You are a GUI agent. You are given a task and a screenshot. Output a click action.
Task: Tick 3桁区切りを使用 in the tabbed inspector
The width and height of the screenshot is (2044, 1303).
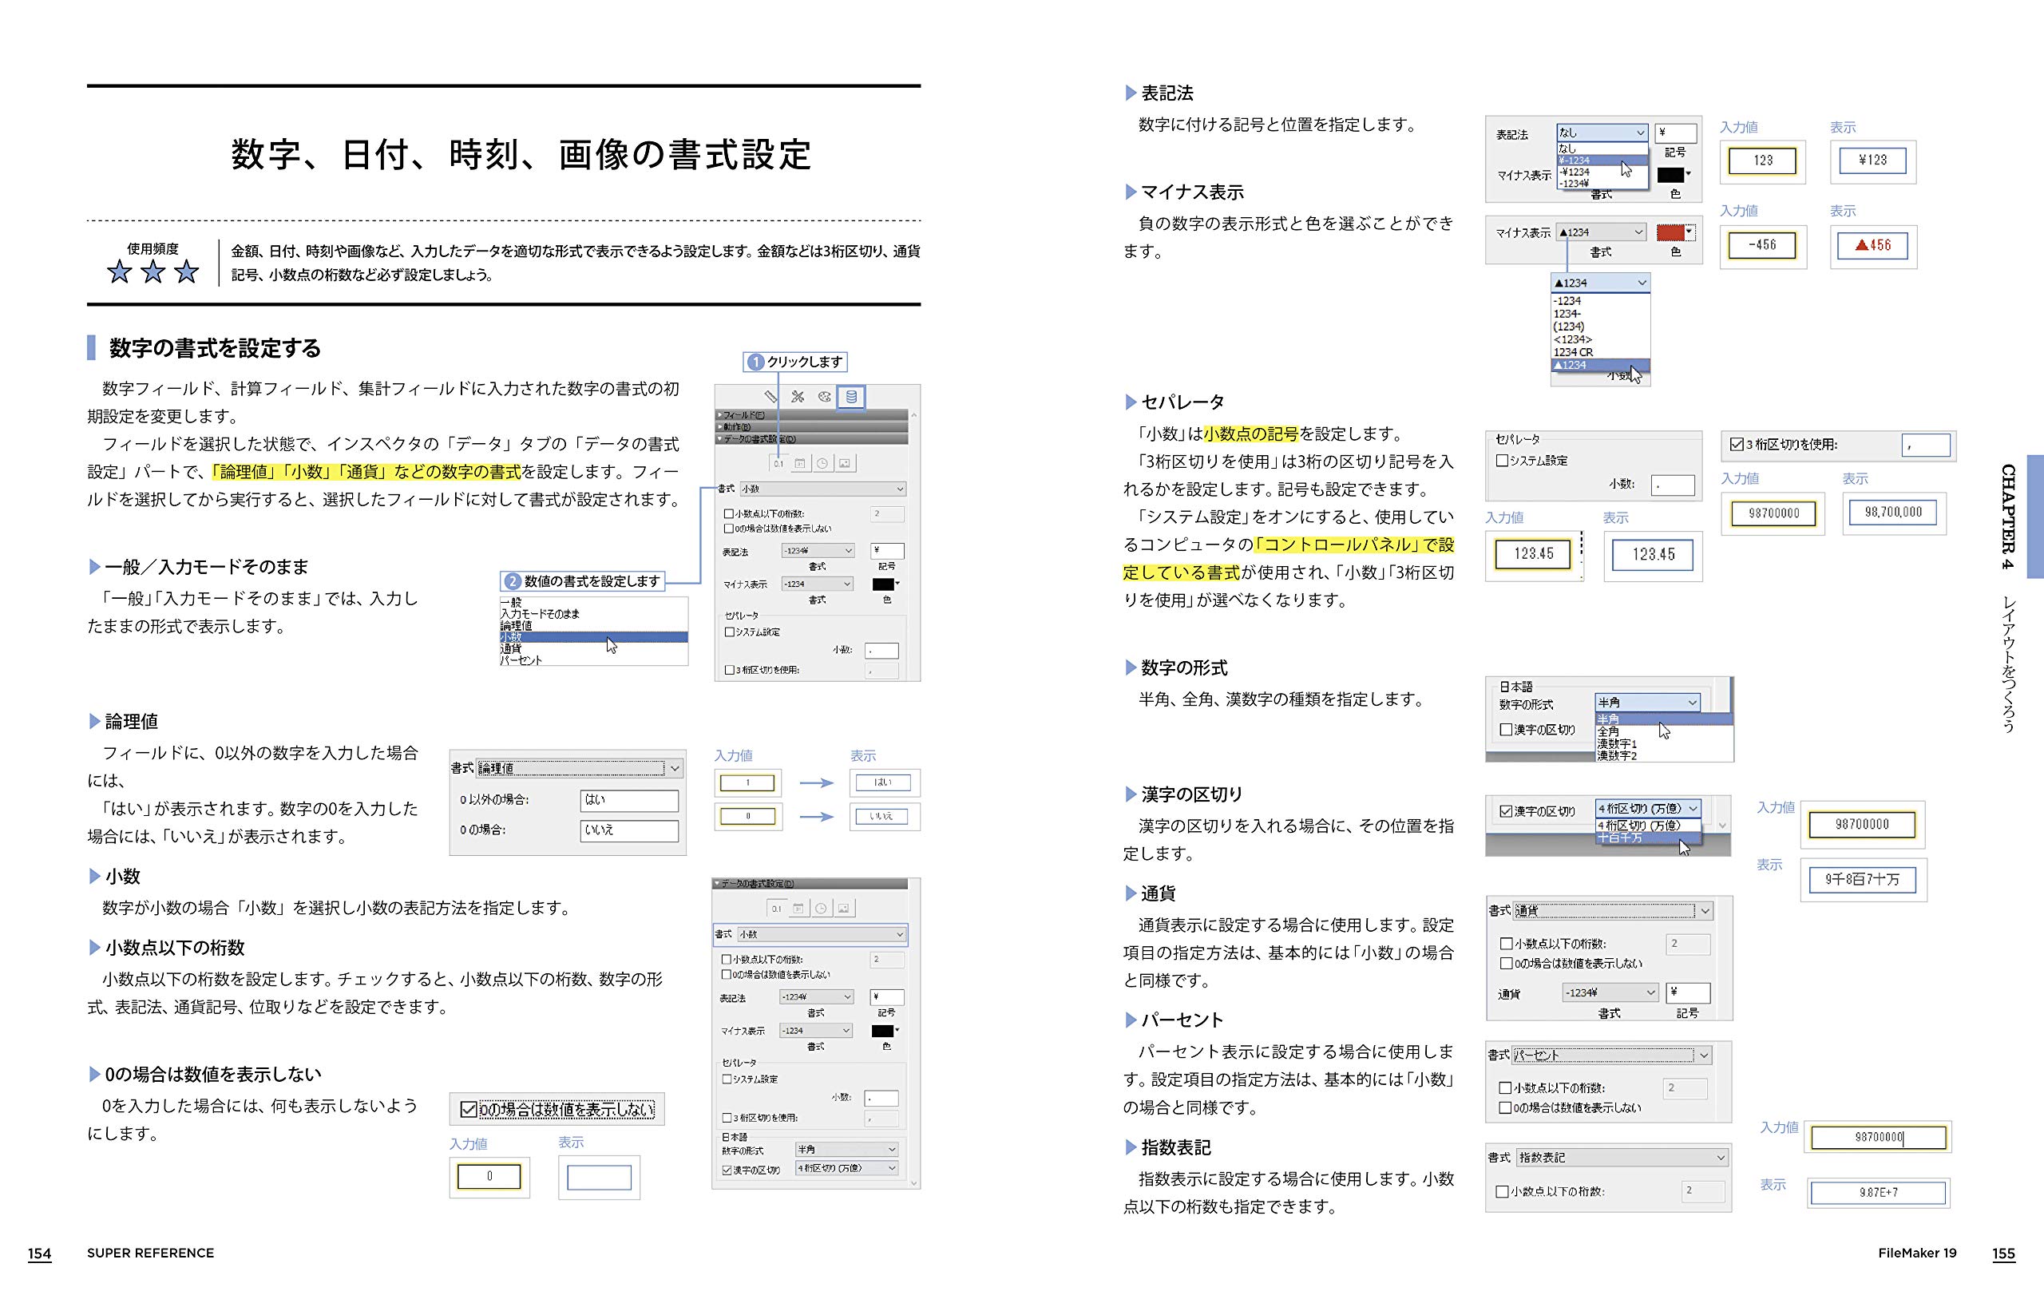tap(728, 671)
